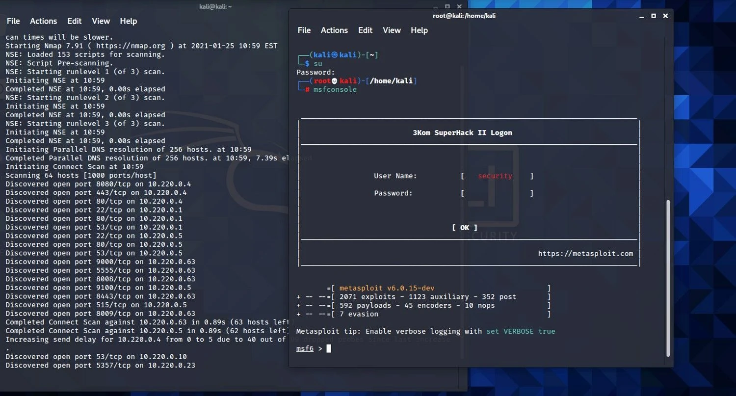Open File menu in kali@kali terminal
This screenshot has height=396, width=736.
13,21
